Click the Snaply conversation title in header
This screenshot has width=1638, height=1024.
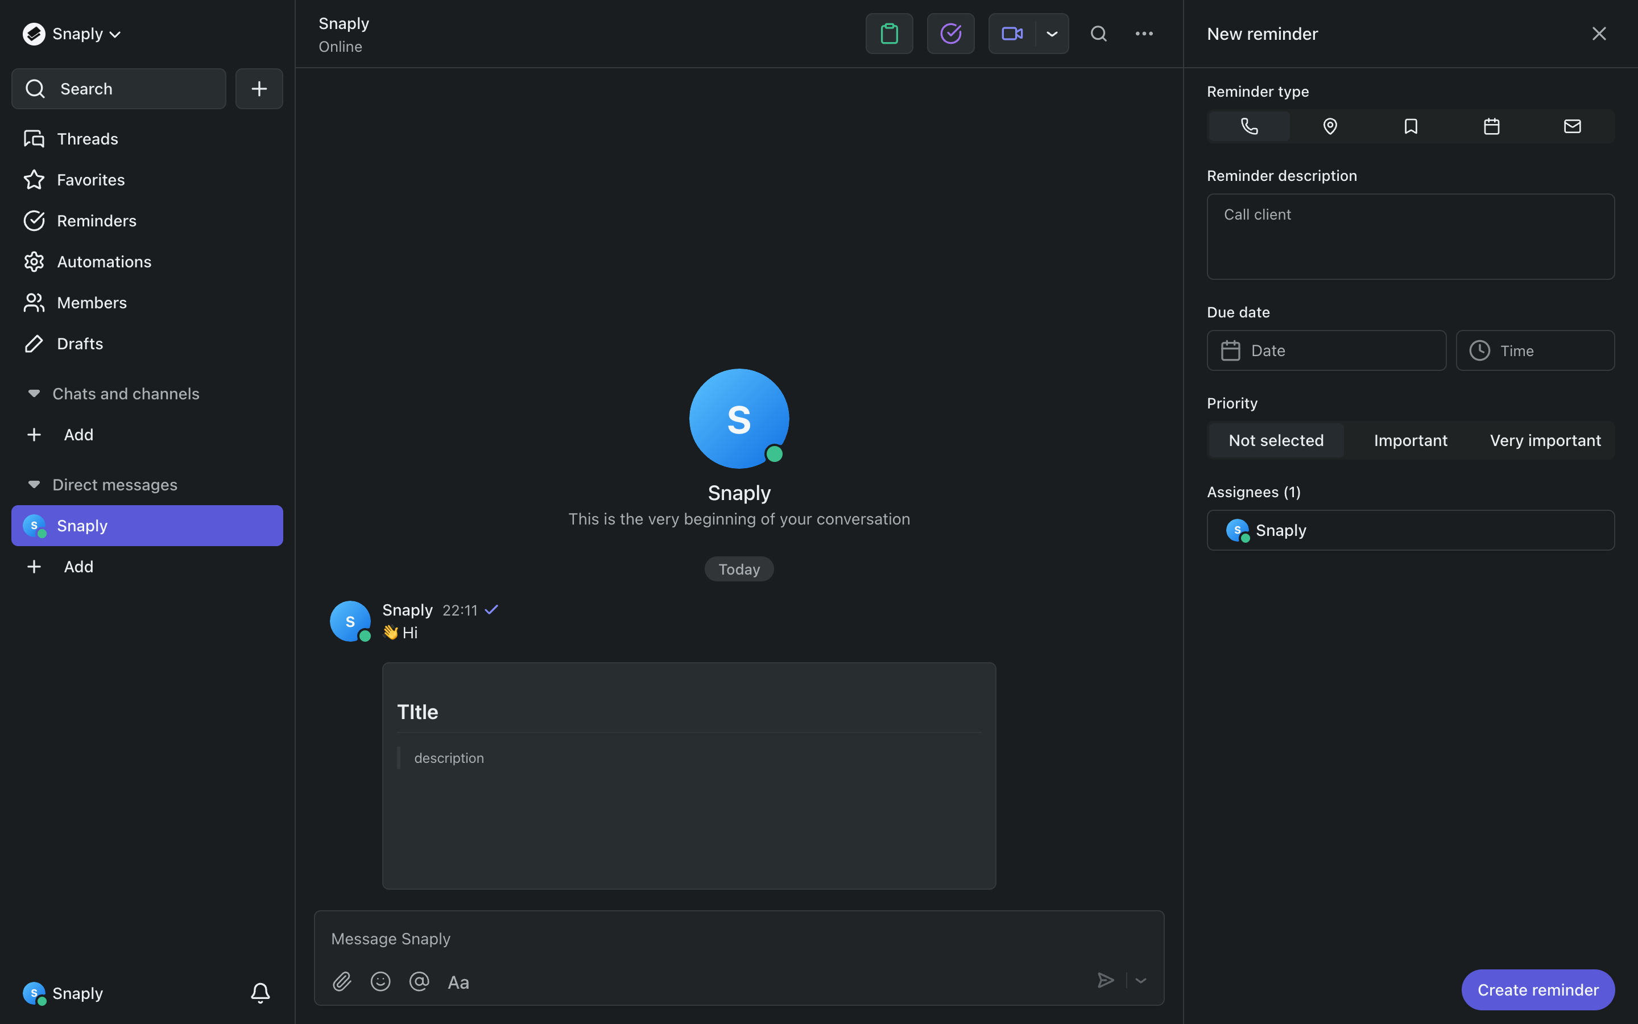[x=344, y=24]
